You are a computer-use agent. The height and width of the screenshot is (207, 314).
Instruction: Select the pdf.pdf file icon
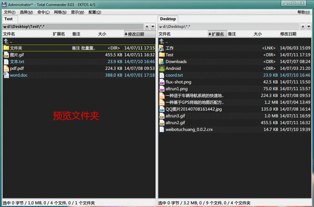click(6, 68)
